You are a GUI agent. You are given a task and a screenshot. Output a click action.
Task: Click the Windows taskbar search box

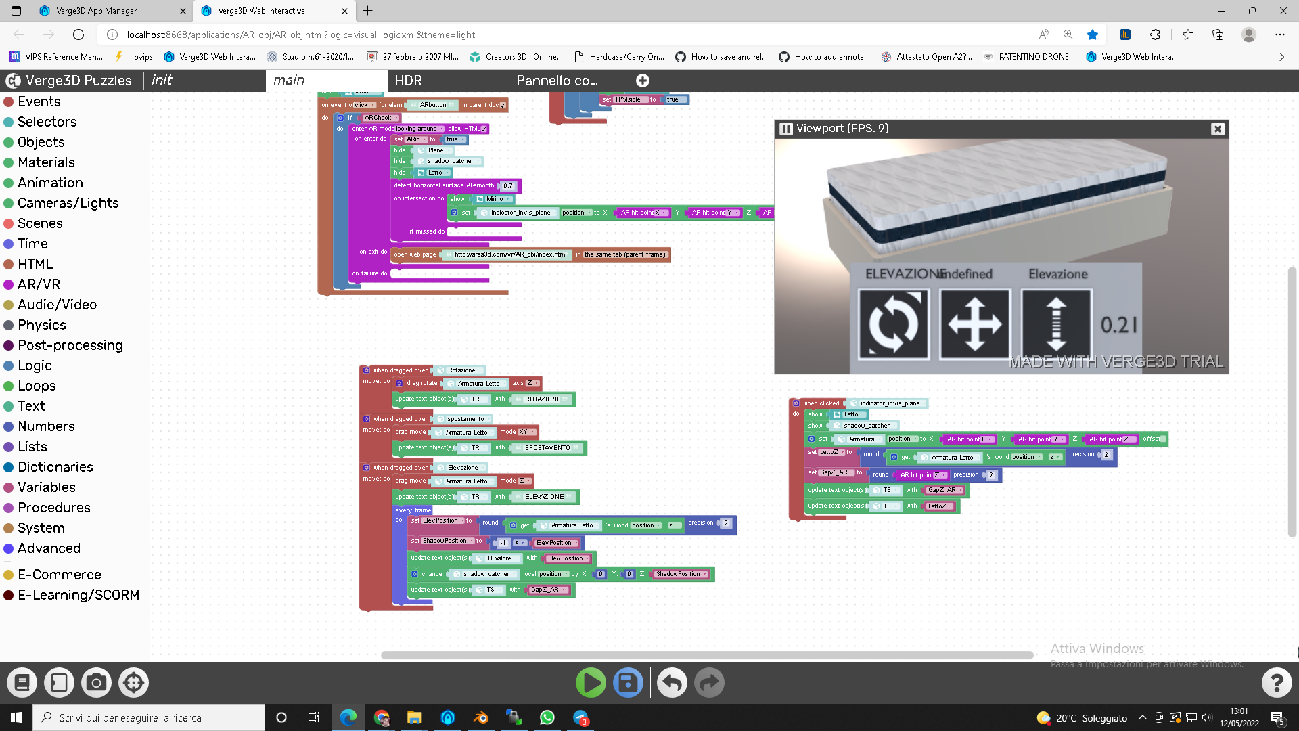click(x=149, y=717)
